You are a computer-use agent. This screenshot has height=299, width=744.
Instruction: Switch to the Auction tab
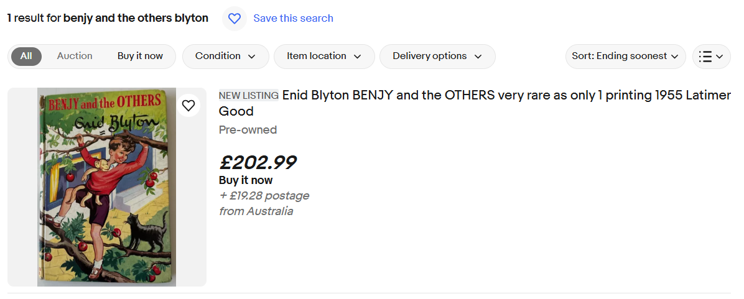[x=75, y=56]
